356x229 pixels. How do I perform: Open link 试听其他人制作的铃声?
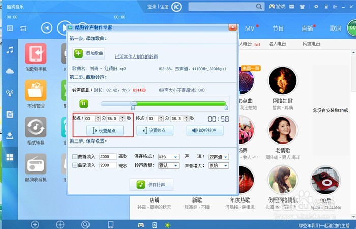[136, 56]
